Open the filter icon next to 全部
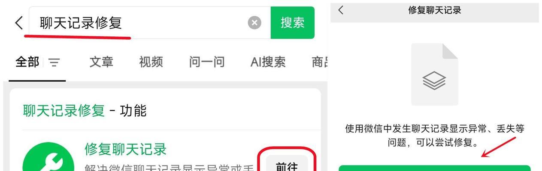542x171 pixels. [x=54, y=63]
